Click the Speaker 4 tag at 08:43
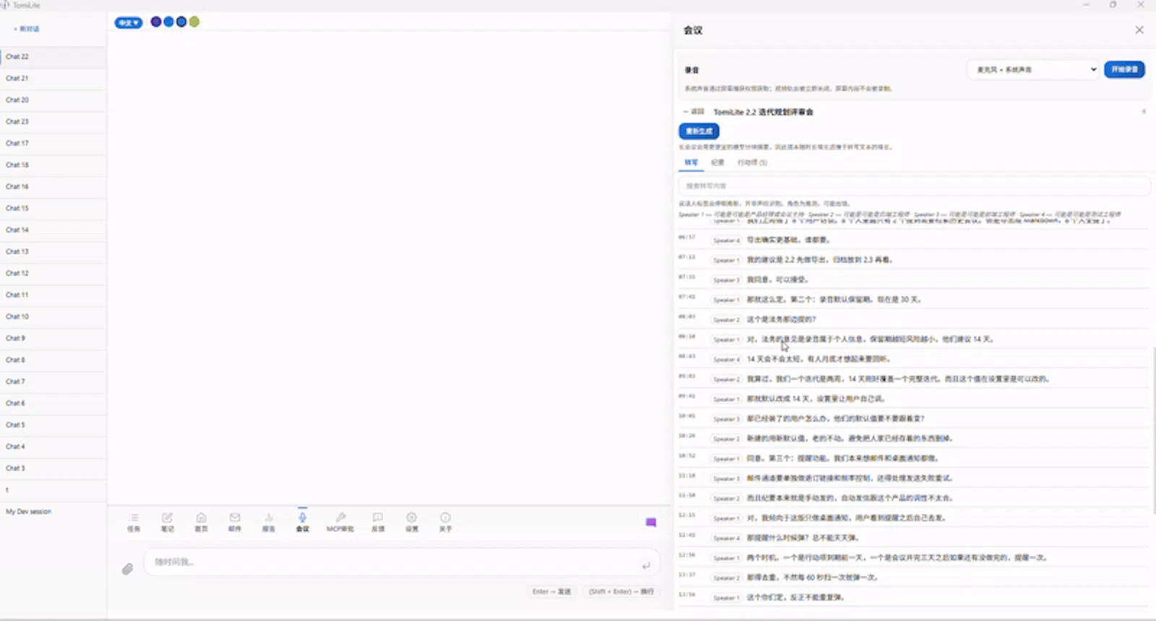Screen dimensions: 1156x621 point(726,360)
